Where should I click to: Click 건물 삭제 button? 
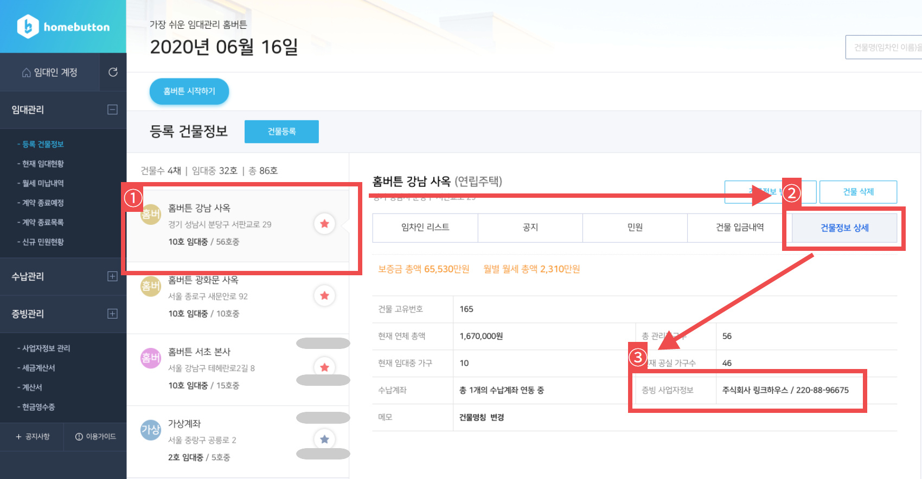(x=858, y=192)
